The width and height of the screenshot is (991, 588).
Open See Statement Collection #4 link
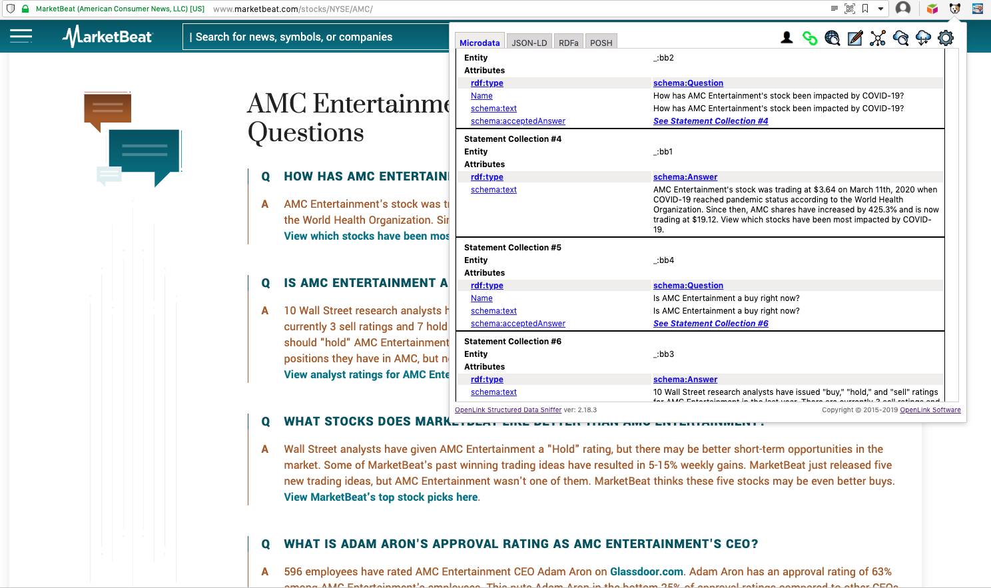point(711,121)
